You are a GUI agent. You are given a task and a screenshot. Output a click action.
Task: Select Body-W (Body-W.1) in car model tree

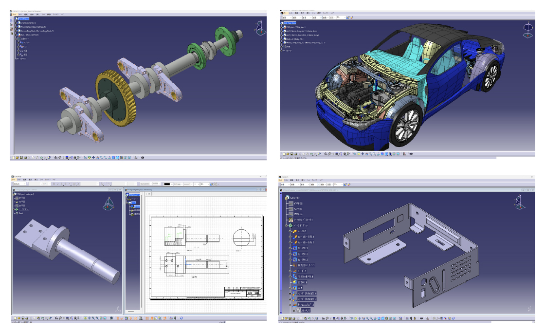pos(295,39)
